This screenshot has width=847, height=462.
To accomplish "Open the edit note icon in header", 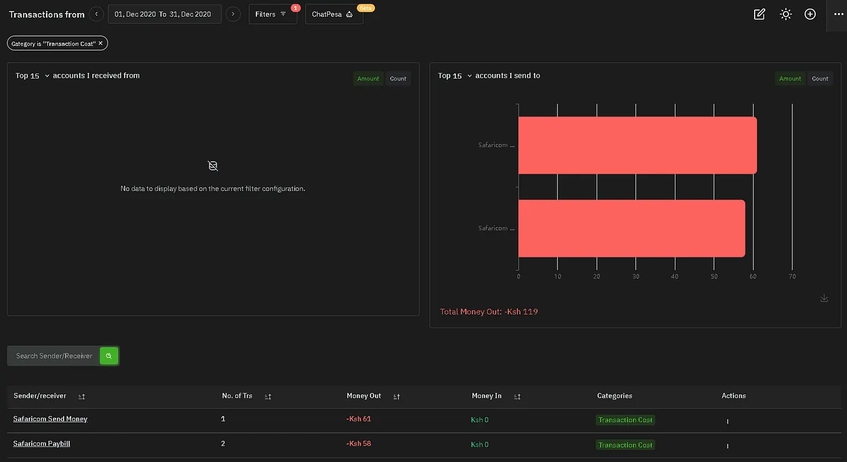I will point(759,14).
